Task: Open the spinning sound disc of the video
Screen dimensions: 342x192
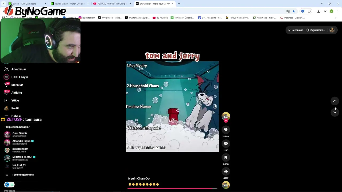Action: (226, 185)
